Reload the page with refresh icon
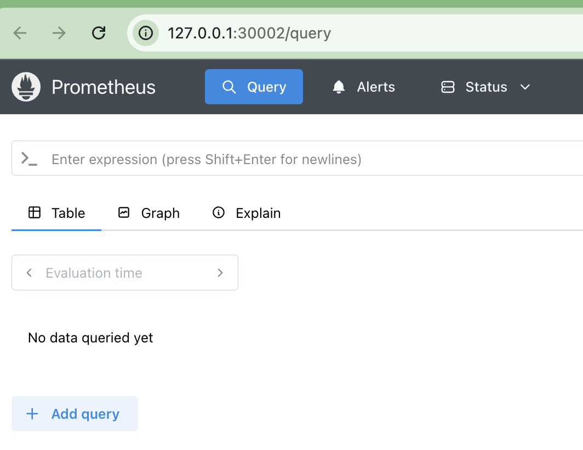The width and height of the screenshot is (583, 450). tap(99, 33)
